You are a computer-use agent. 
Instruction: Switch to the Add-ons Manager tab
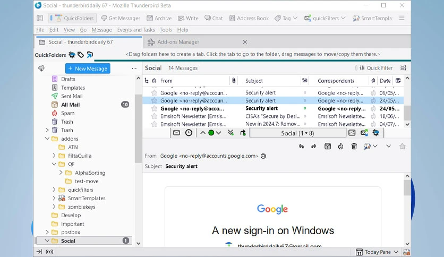(178, 42)
